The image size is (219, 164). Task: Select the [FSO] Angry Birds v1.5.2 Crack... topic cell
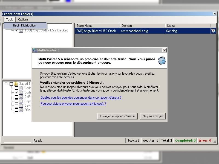point(97,31)
